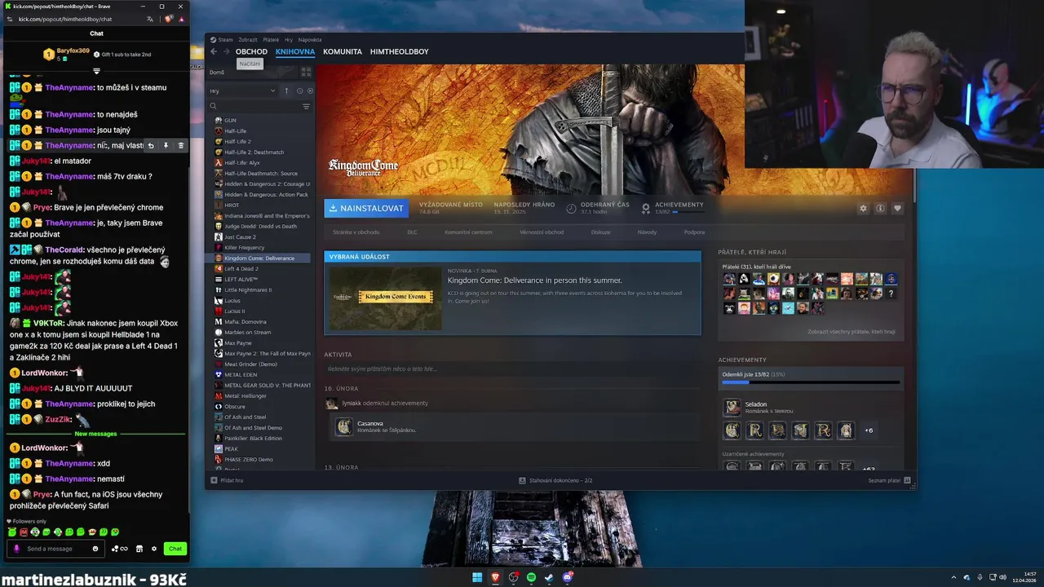Open HIMTHEOLDBOY profile tab
Image resolution: width=1044 pixels, height=587 pixels.
[400, 51]
